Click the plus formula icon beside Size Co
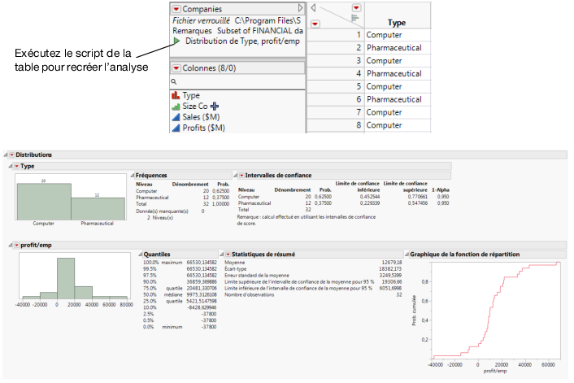 click(215, 107)
